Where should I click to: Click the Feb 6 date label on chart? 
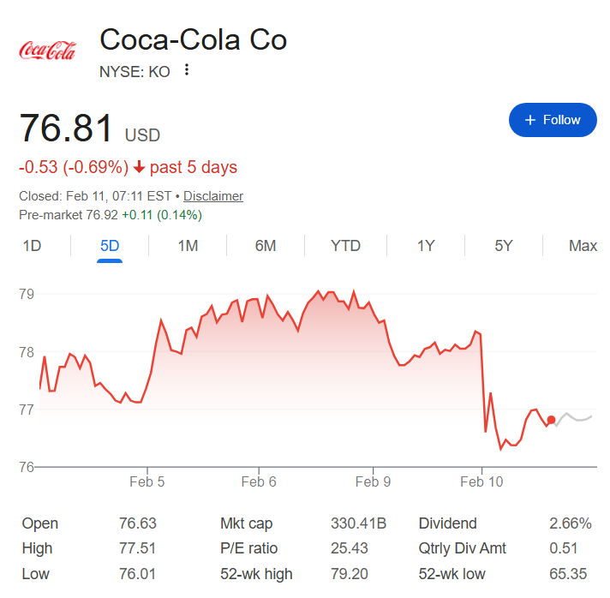[x=259, y=482]
